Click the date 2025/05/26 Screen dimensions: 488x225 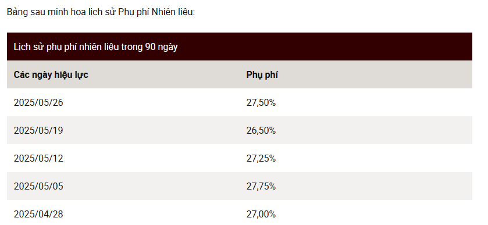point(38,103)
